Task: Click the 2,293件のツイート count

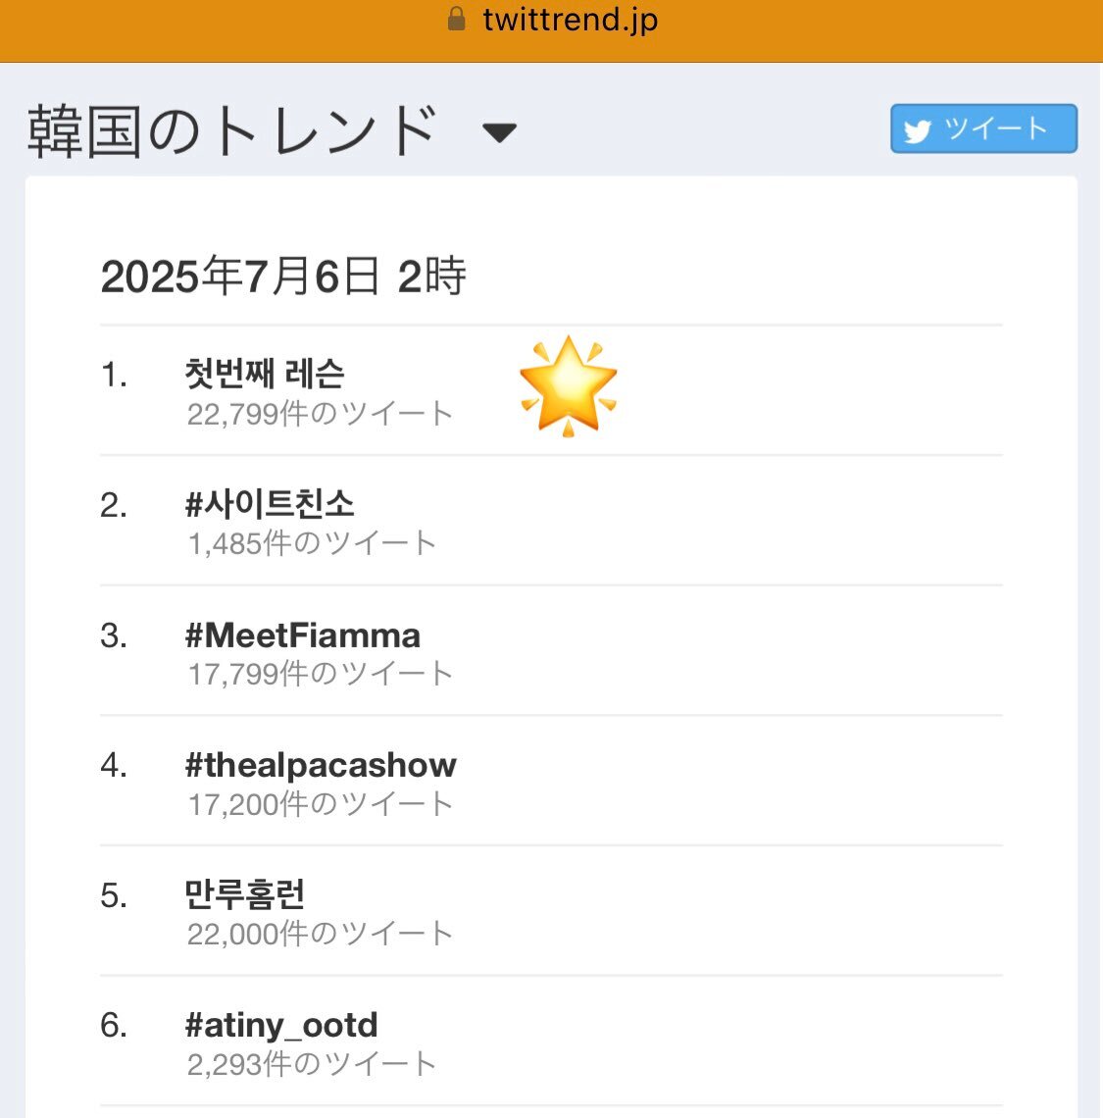Action: click(x=312, y=1064)
